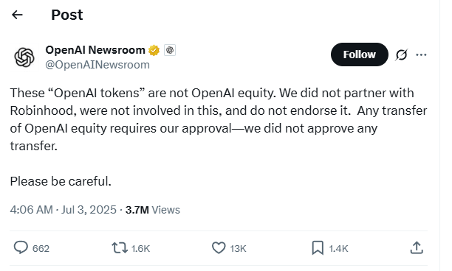This screenshot has height=271, width=452.
Task: Click the 13K likes count
Action: (x=238, y=249)
